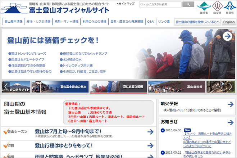Switch to English version
Viewport: 237px width, 158px height.
point(229,22)
